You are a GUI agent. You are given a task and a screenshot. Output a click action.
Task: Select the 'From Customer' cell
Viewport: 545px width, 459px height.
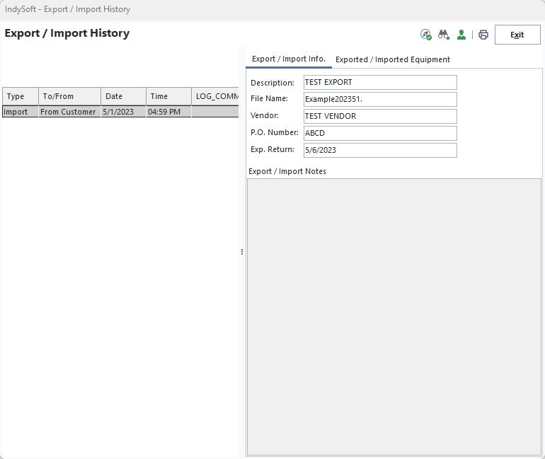[69, 112]
